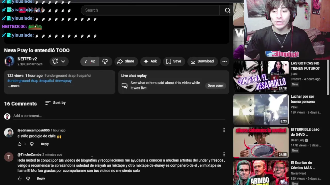Open the notification bell dropdown
The image size is (330, 185).
pos(59,61)
